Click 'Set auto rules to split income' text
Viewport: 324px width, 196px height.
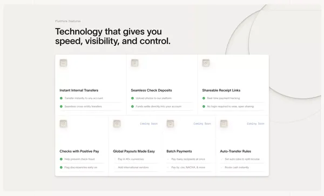coord(242,159)
